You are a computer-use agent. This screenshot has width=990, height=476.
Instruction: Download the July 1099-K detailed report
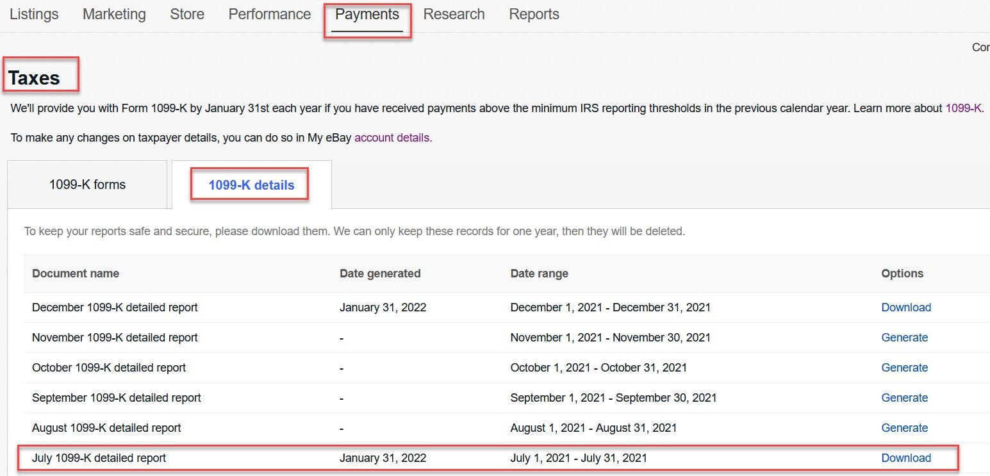[906, 458]
